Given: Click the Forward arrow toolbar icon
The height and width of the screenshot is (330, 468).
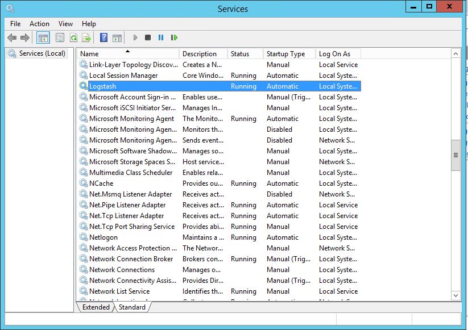Looking at the screenshot, I should (x=25, y=38).
